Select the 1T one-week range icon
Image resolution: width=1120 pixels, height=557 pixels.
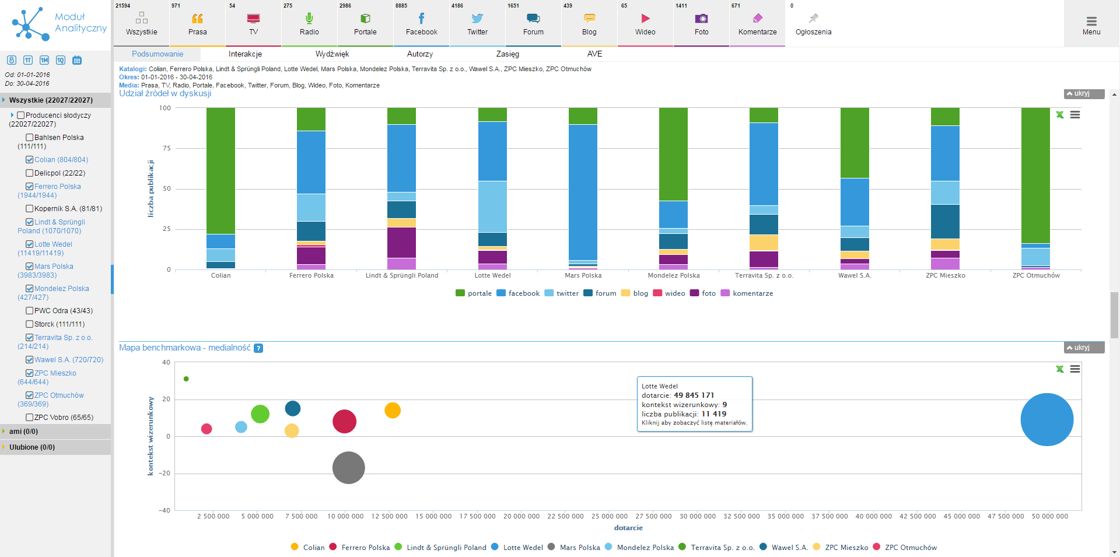click(x=28, y=60)
